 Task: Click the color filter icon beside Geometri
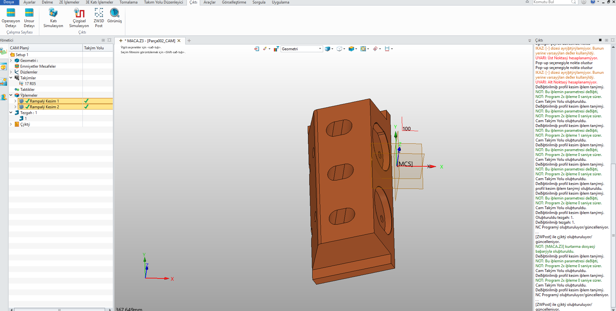pos(276,49)
